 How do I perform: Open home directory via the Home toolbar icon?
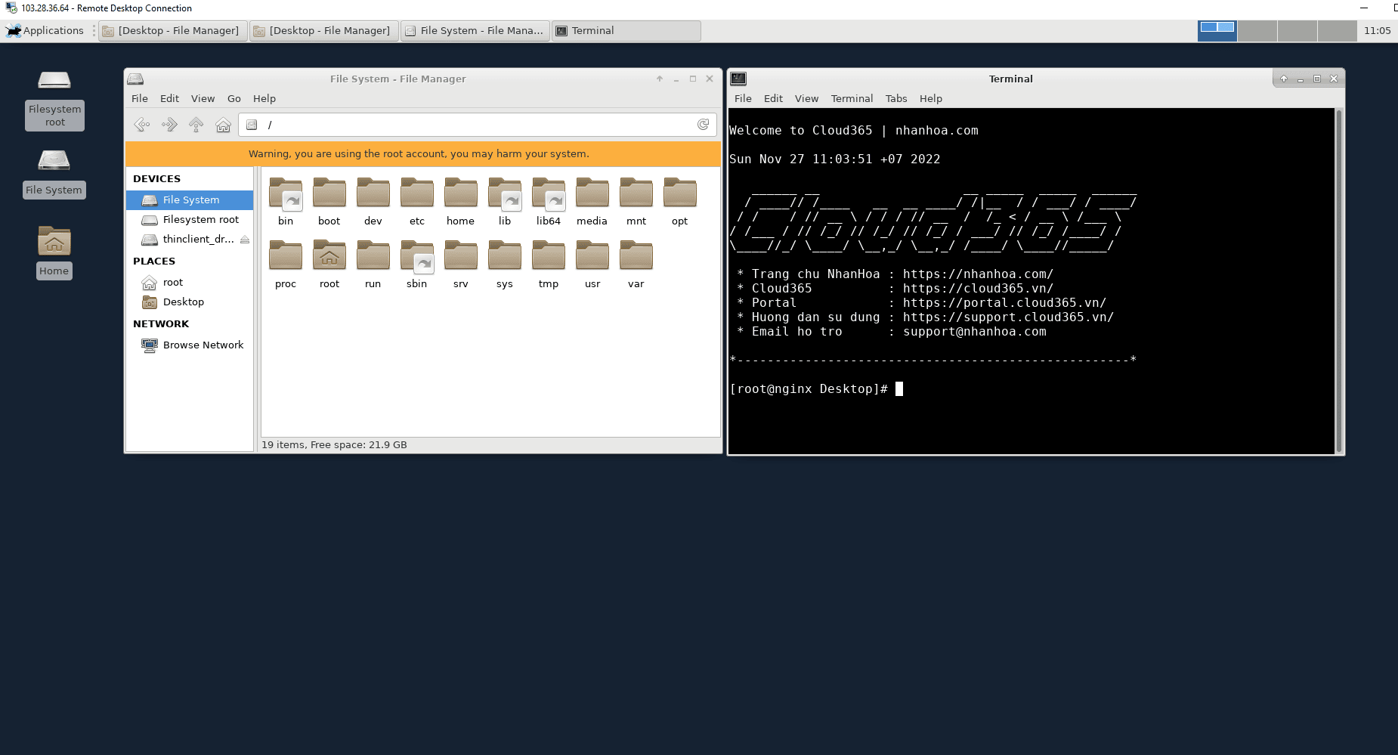[x=223, y=125]
